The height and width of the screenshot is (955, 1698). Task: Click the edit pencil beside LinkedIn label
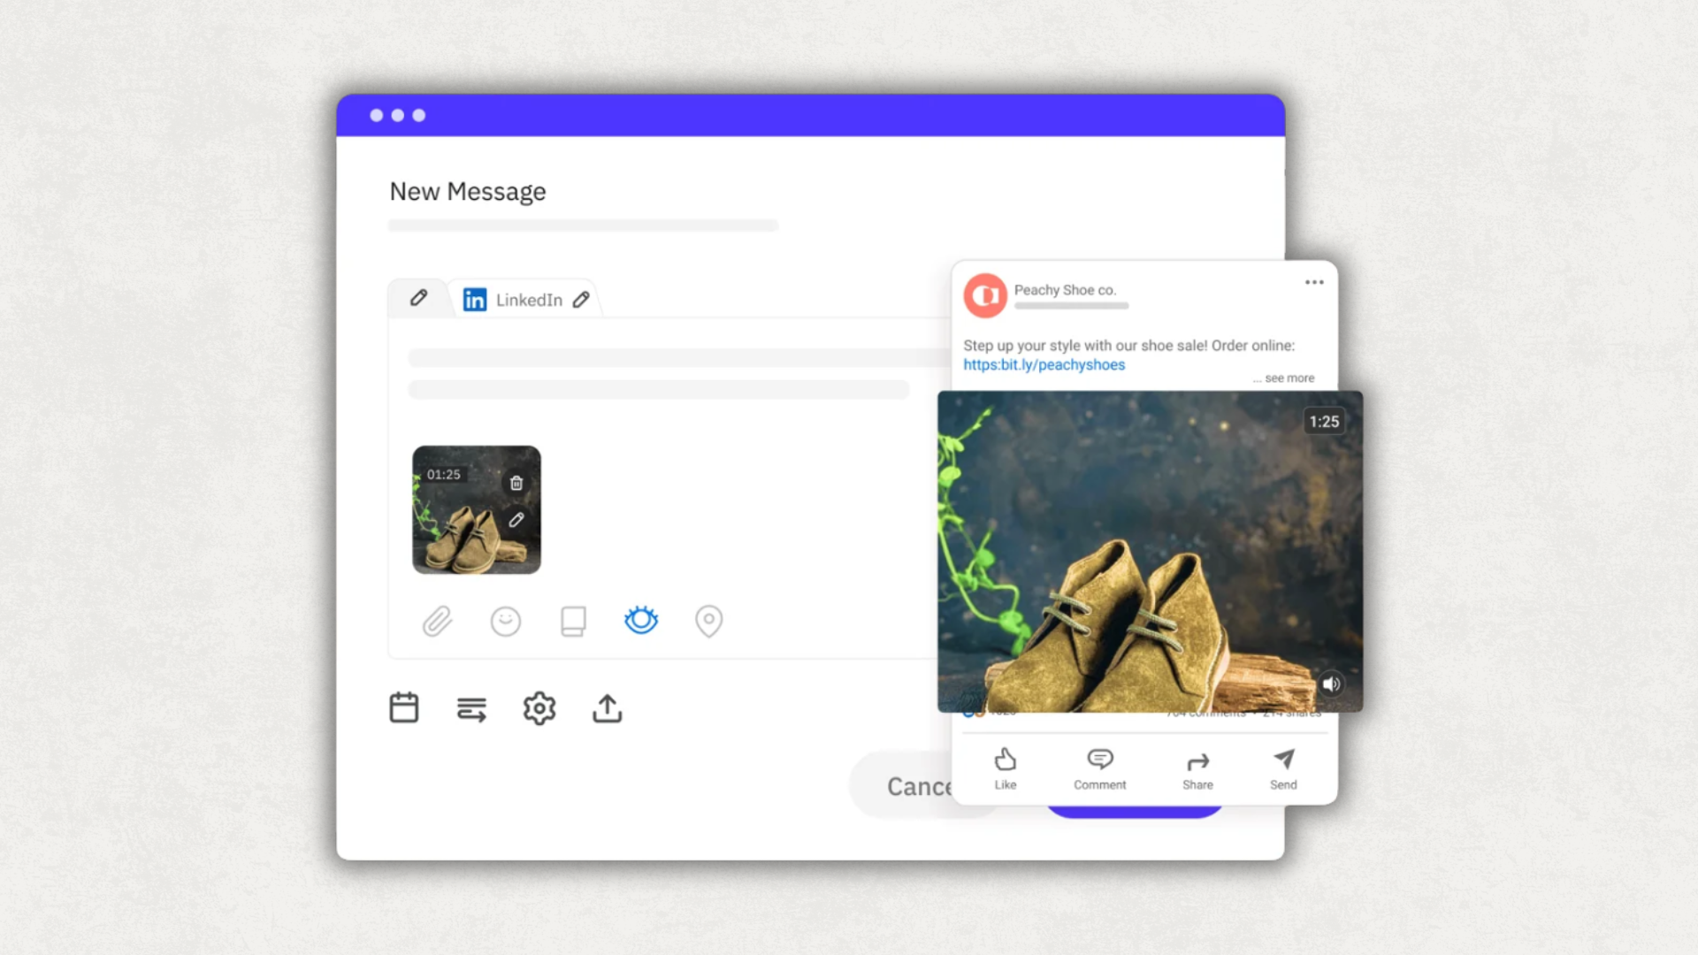tap(581, 300)
